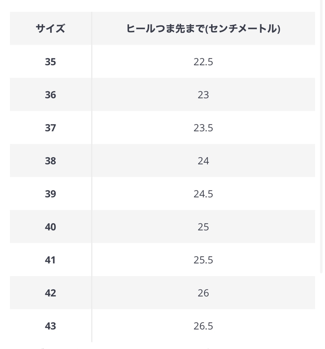Screen dimensions: 325x349
Task: Click the 24 measurement cell
Action: click(203, 161)
